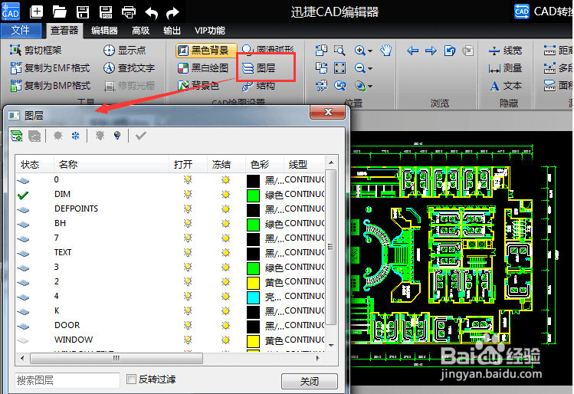The image size is (574, 394).
Task: Click the 名称 column header
Action: (x=111, y=164)
